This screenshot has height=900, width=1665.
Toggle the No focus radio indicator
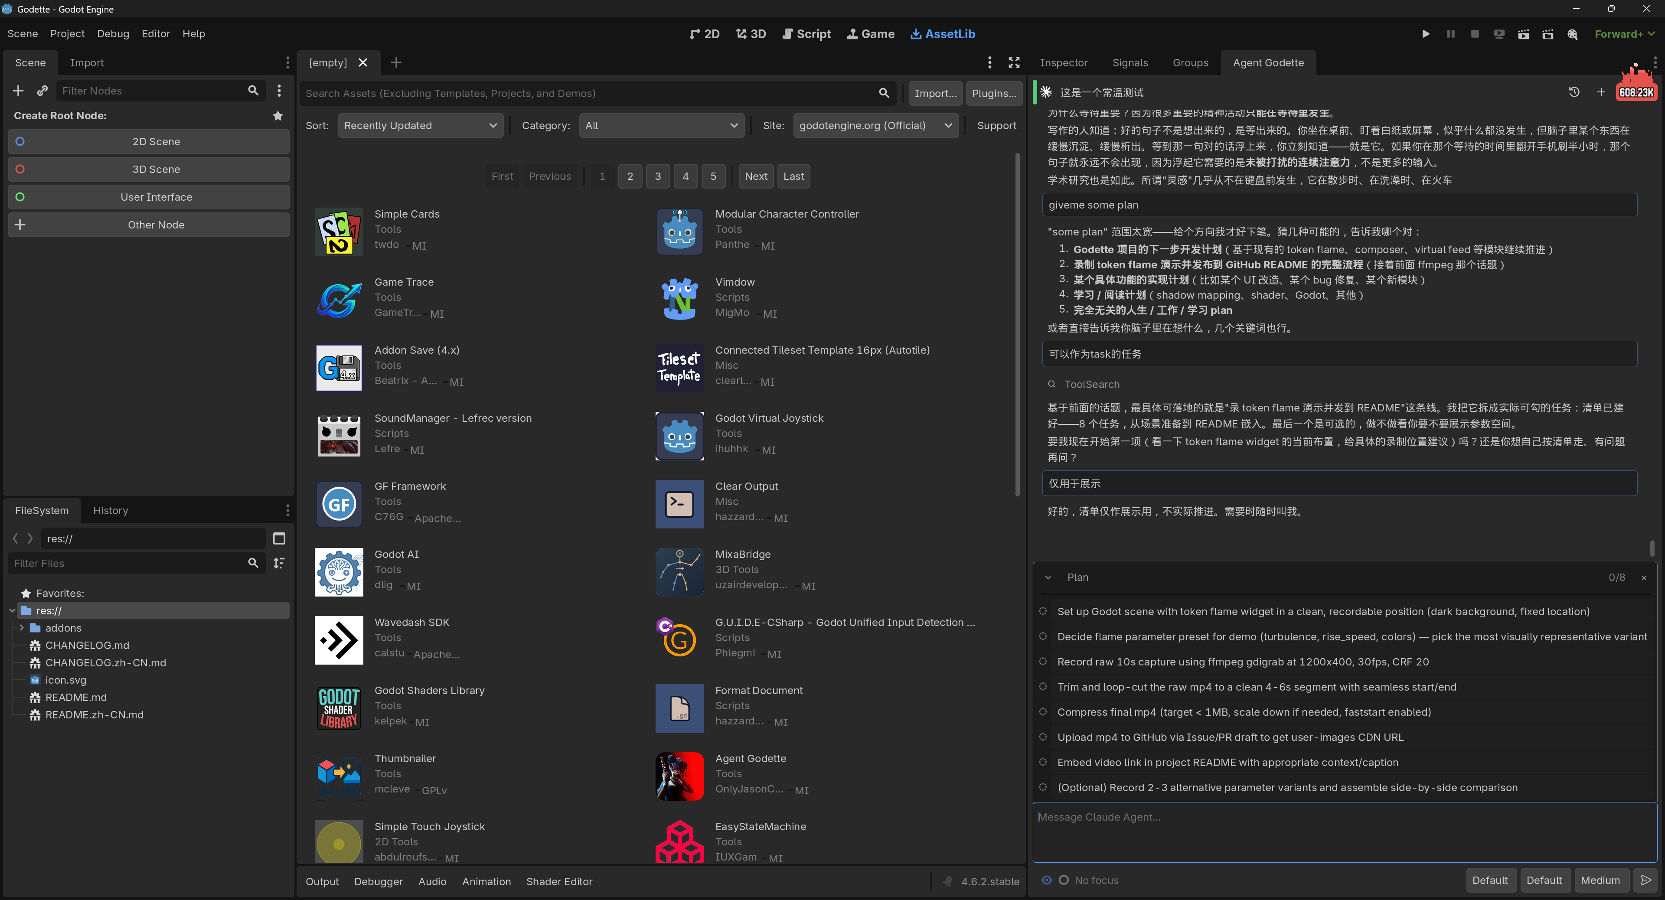click(1063, 880)
